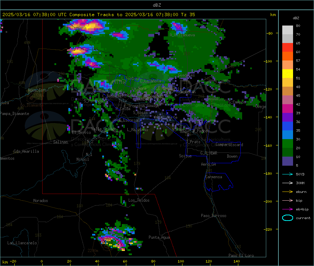Viewport: 314px width, 266px height.
Task: Click the Nihuil map label
Action: tap(82, 159)
